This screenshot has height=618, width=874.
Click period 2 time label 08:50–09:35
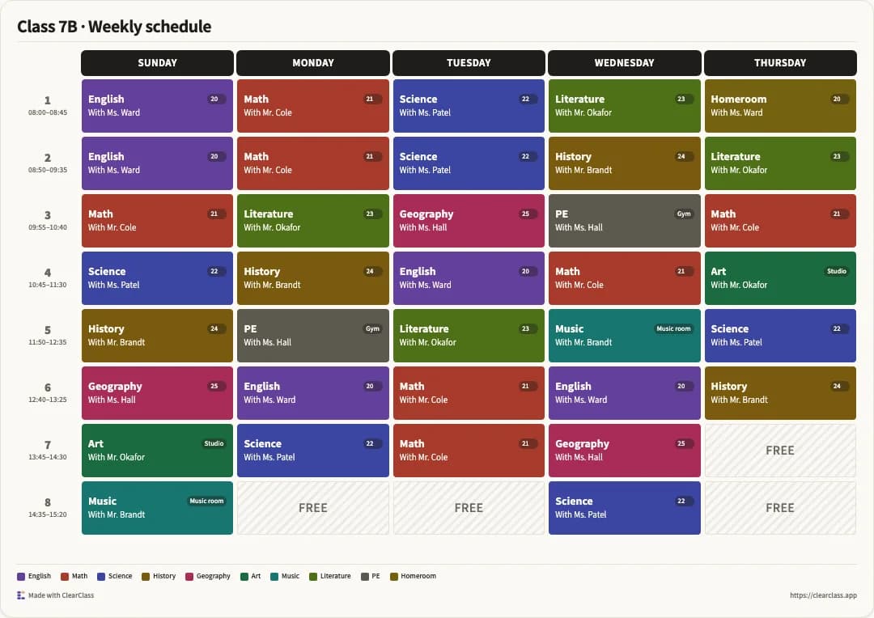48,170
